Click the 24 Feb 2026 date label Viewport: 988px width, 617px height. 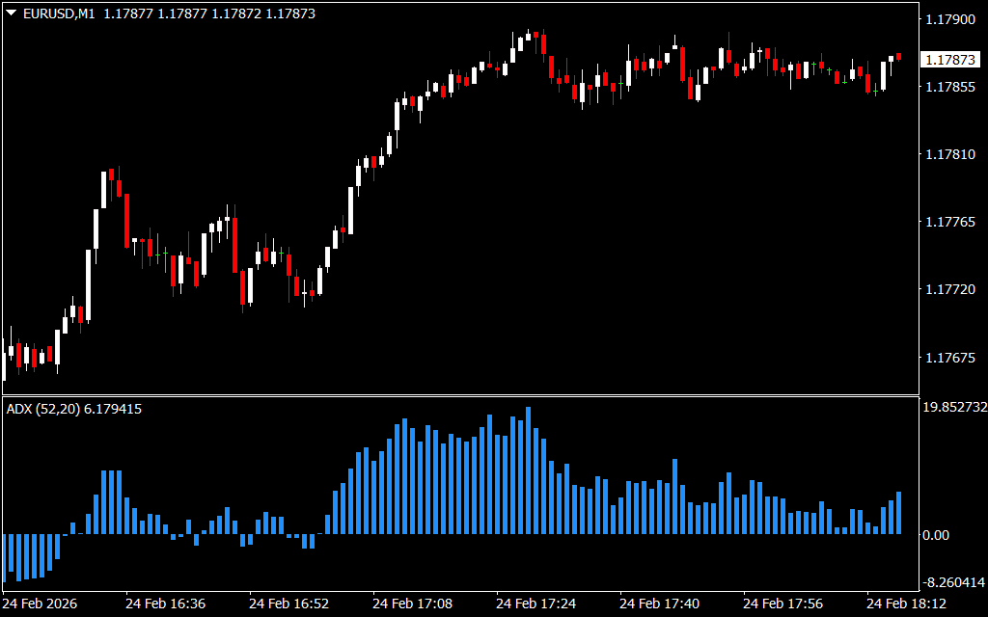point(40,604)
